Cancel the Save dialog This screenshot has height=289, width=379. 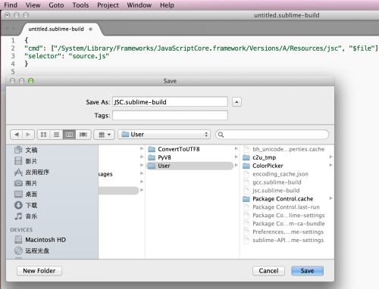[268, 271]
